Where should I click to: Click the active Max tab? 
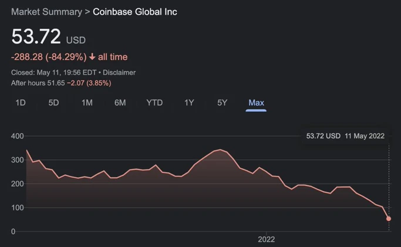(256, 103)
